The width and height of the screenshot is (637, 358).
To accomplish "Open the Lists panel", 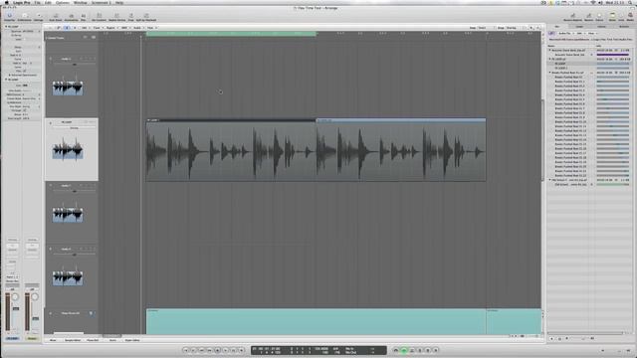I will tap(621, 17).
